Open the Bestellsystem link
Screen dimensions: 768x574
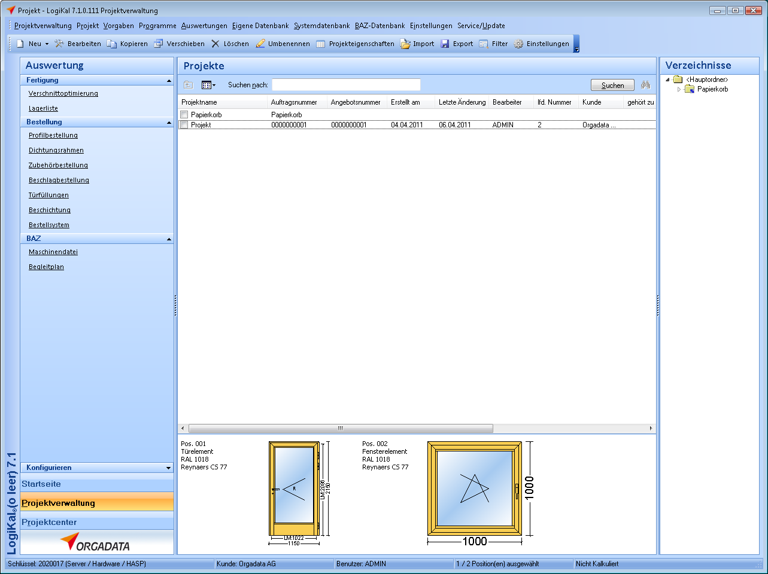[x=49, y=225]
